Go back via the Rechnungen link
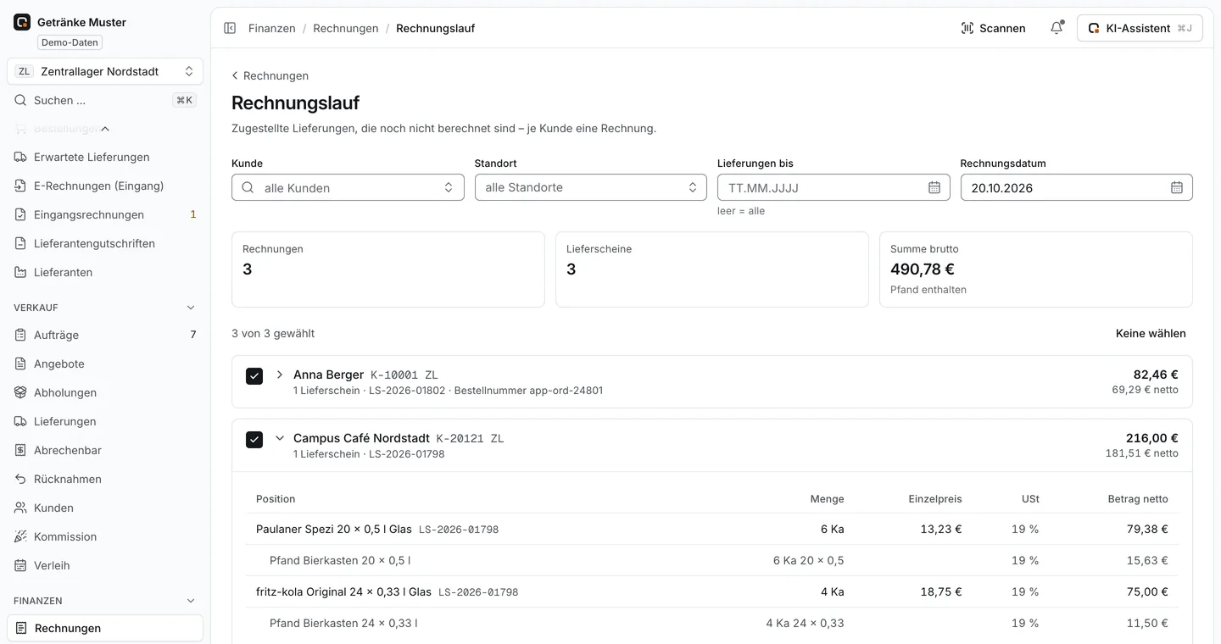 tap(270, 75)
